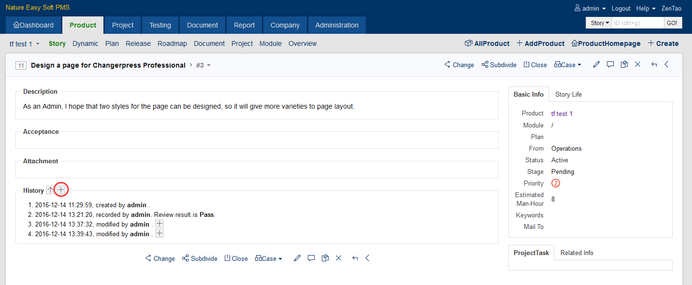Click the ID search input field
Viewport: 692px width, 285px height.
coord(637,23)
